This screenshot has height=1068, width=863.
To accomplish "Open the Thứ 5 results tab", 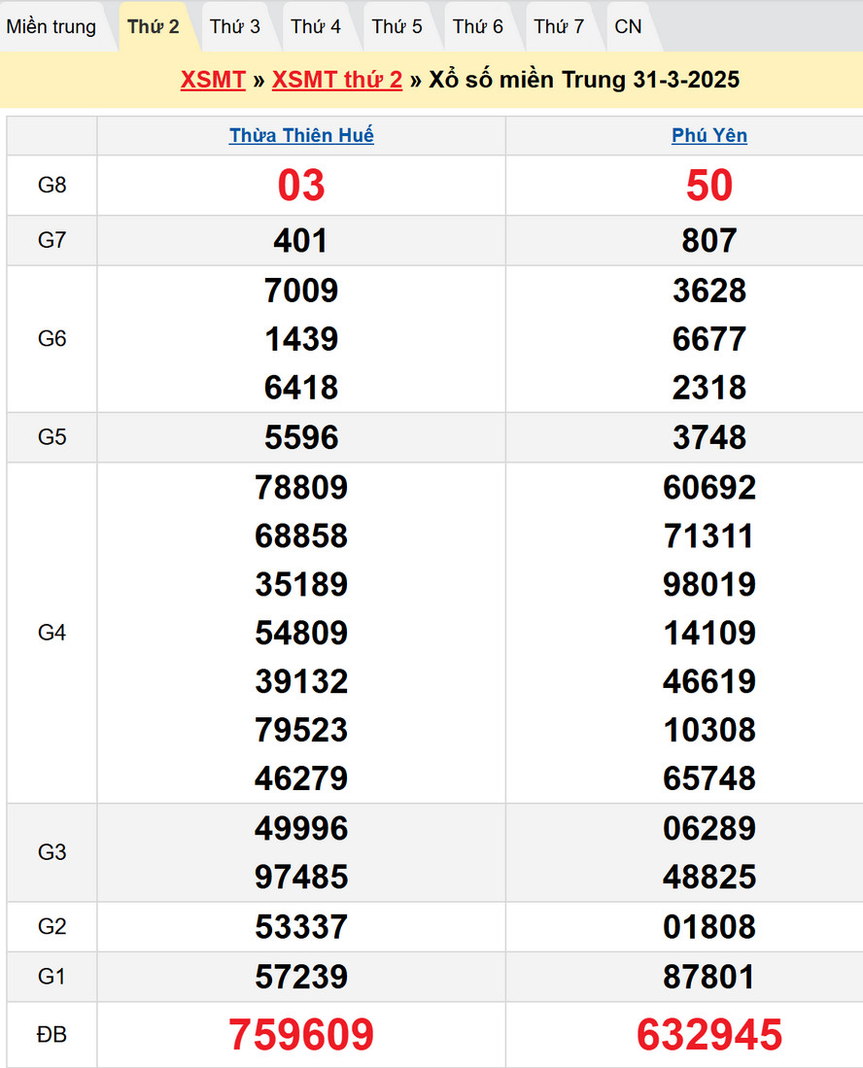I will pos(397,26).
